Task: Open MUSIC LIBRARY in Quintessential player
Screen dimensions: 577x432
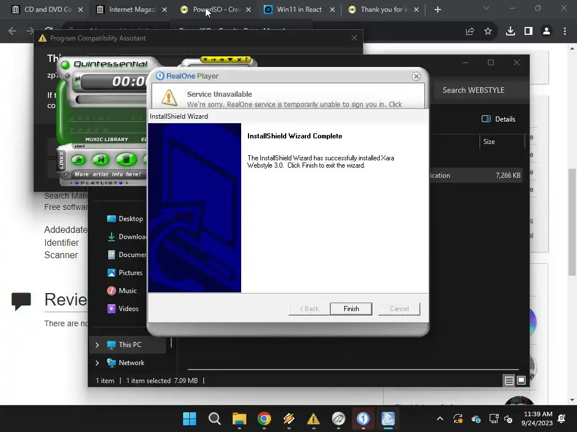Action: pyautogui.click(x=106, y=139)
